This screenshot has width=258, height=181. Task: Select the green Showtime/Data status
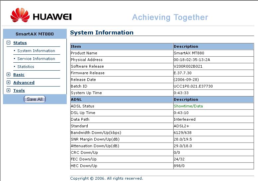pyautogui.click(x=188, y=106)
